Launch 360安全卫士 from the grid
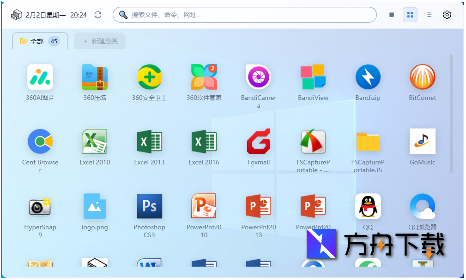Viewport: 466px width, 280px height. pyautogui.click(x=149, y=77)
